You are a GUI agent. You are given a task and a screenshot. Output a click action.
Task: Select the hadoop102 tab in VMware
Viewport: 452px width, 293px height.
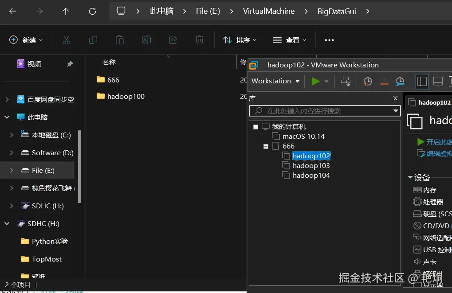tap(429, 102)
